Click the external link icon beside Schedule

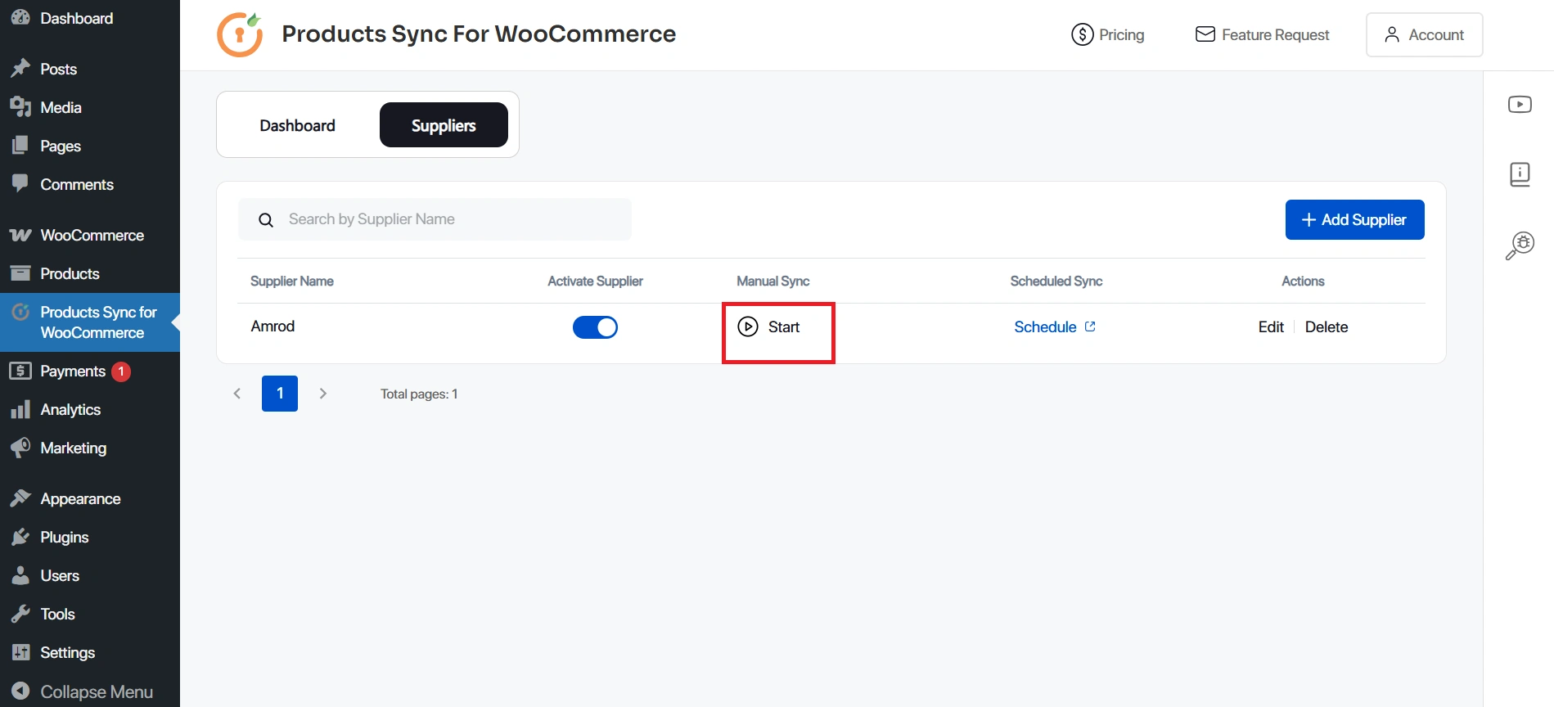[1090, 326]
